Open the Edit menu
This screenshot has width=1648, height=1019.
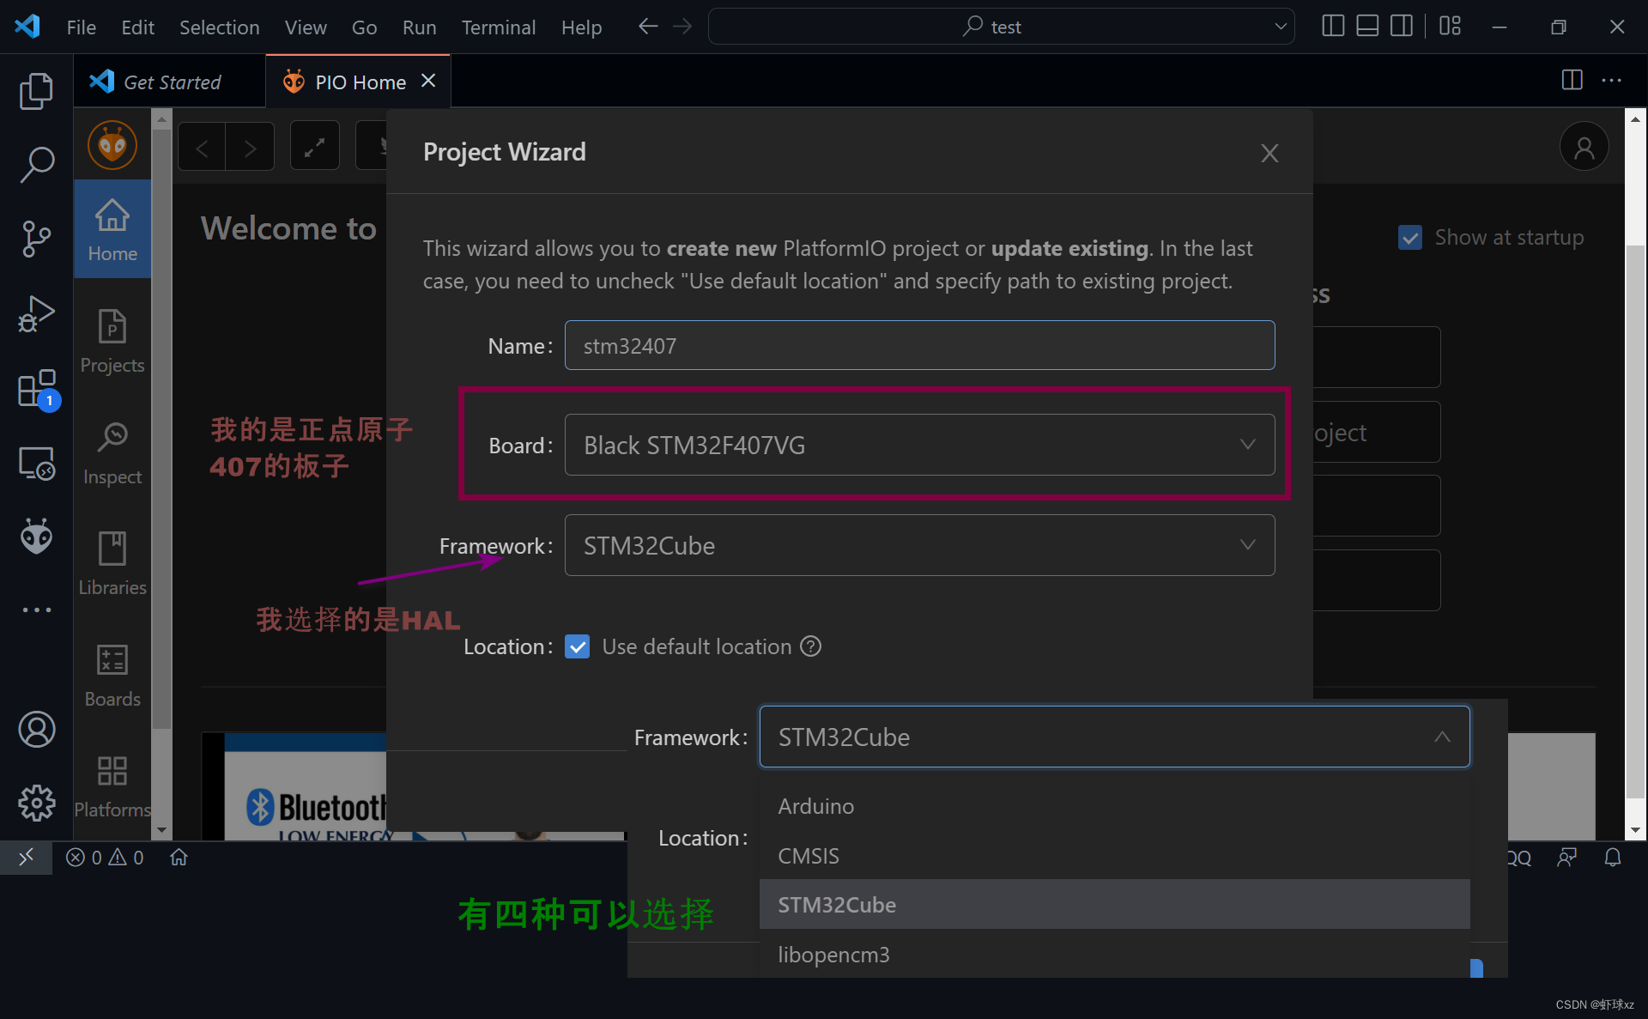pos(137,27)
